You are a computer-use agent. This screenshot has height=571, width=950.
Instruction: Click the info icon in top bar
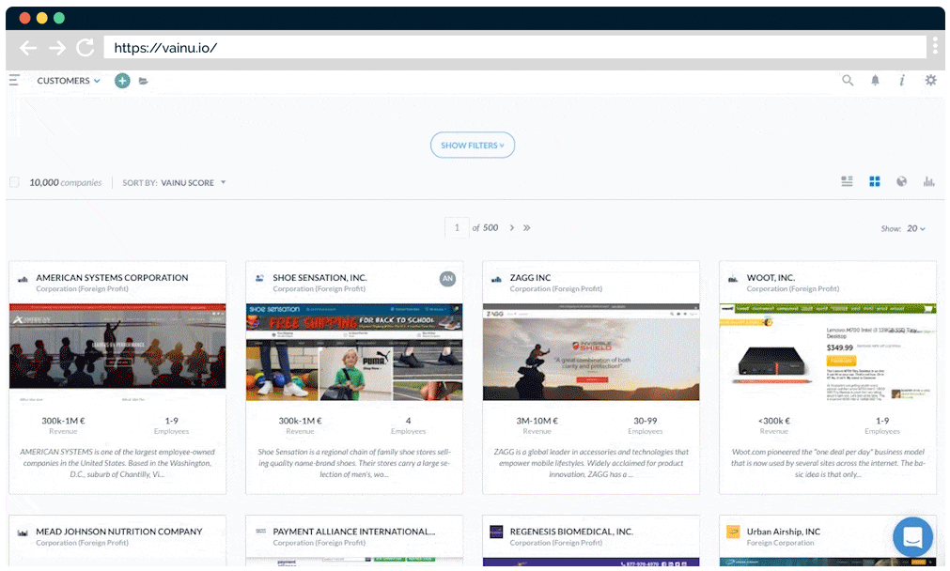[902, 81]
